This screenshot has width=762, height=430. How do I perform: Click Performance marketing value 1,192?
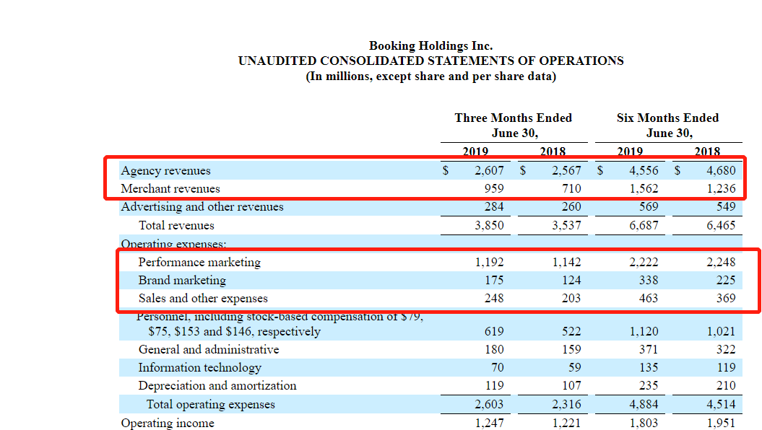490,263
